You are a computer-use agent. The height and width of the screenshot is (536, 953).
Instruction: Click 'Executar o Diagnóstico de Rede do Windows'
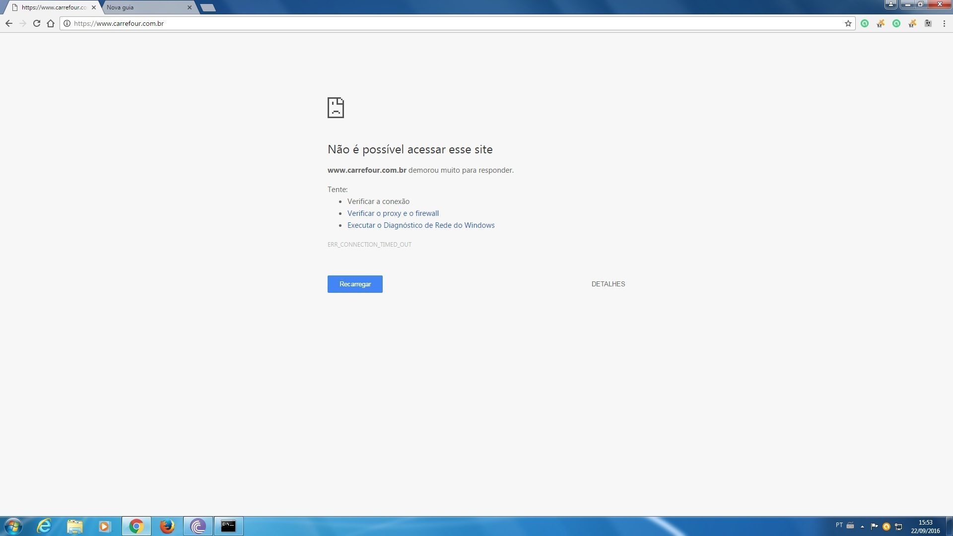click(x=421, y=225)
